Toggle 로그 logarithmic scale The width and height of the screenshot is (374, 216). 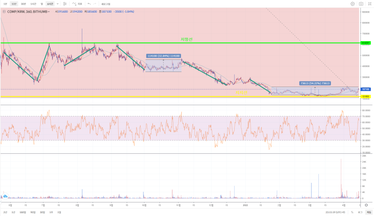pos(360,212)
